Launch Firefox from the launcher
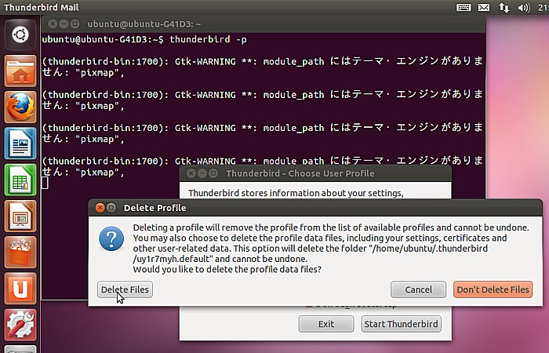 click(x=20, y=107)
